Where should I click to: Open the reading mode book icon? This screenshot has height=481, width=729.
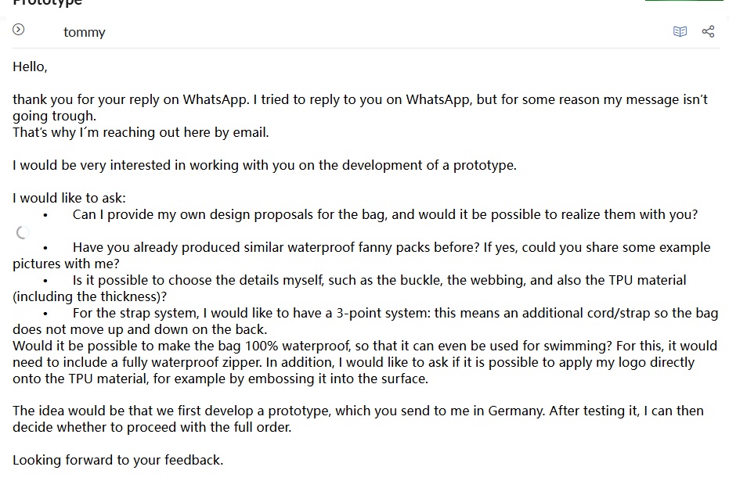click(680, 31)
